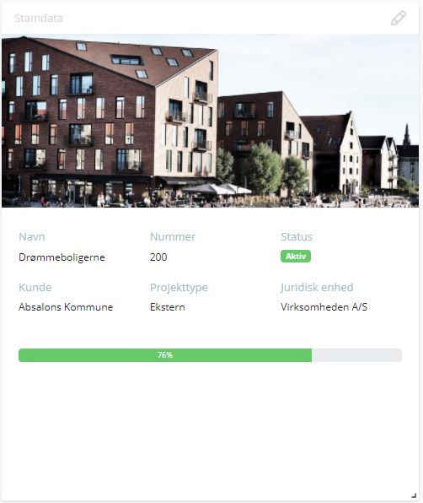This screenshot has height=503, width=423.
Task: Click the Stamdata card title
Action: (x=39, y=19)
